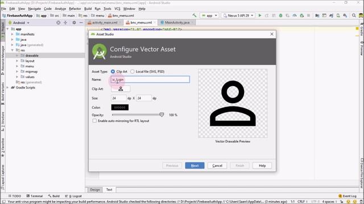Click the Opacity slider handle

162,114
